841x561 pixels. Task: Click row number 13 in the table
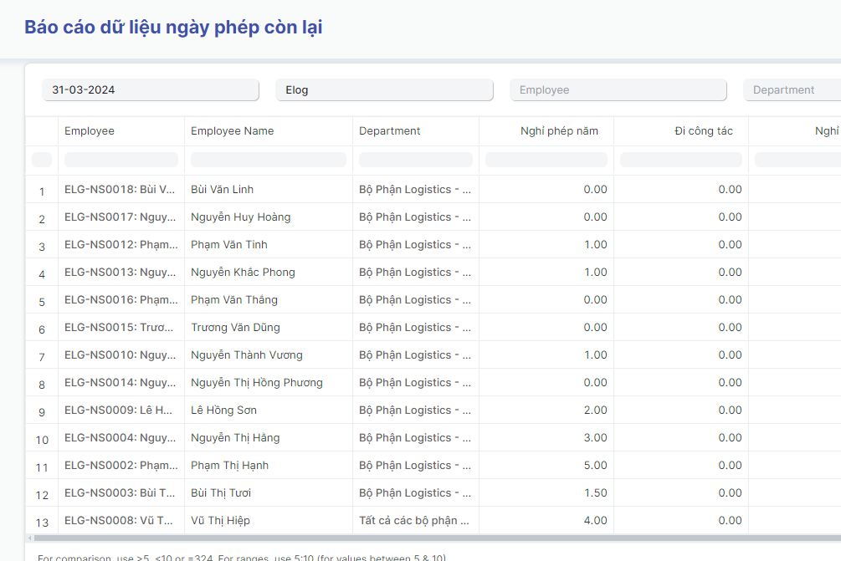point(42,522)
